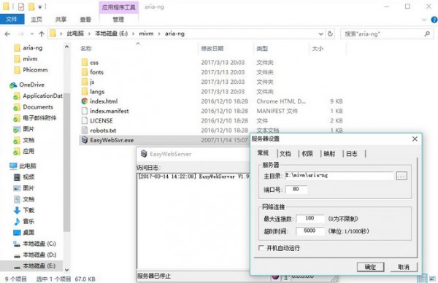Confirm server settings with 确定
The height and width of the screenshot is (283, 438).
click(x=370, y=267)
